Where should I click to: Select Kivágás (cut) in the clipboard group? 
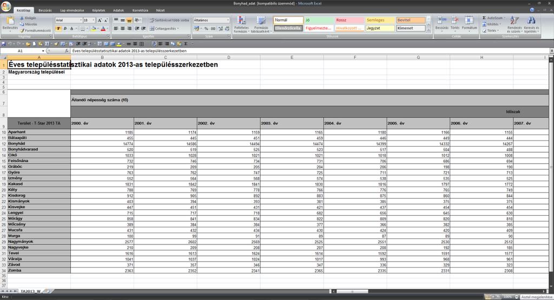tap(28, 18)
